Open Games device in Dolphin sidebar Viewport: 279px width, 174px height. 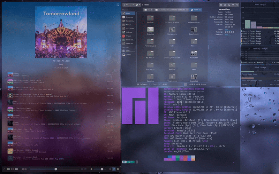pos(128,55)
